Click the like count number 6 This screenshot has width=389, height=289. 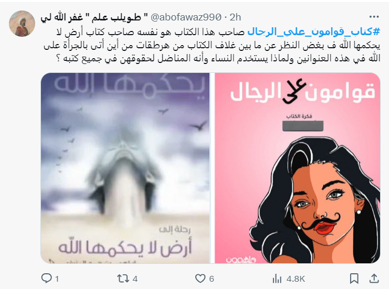point(212,279)
